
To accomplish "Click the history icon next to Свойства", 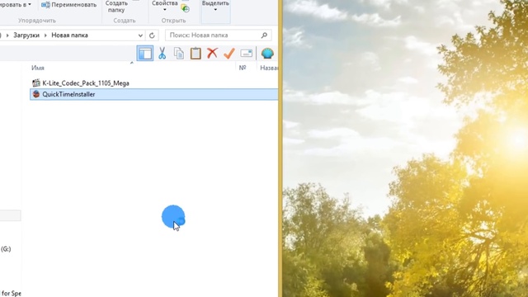I will pos(185,9).
